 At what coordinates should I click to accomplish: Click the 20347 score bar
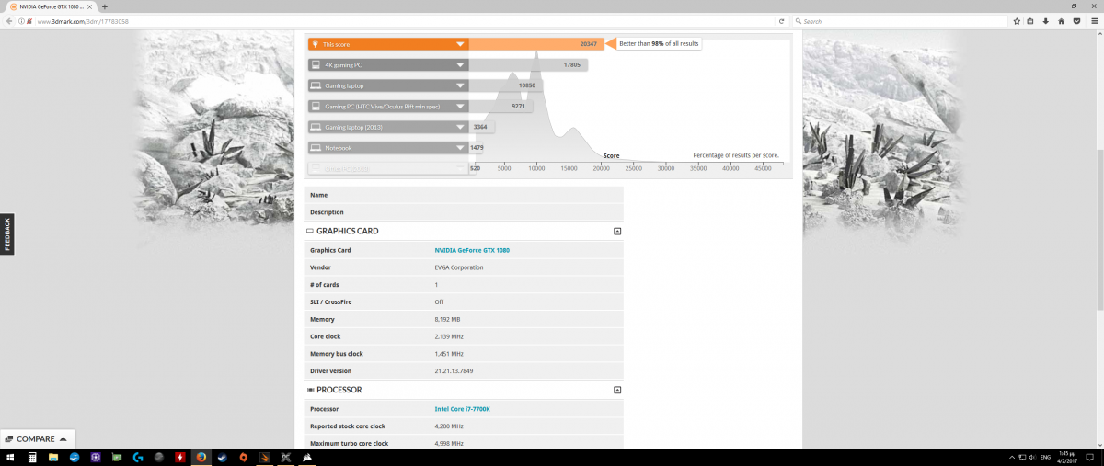point(535,44)
